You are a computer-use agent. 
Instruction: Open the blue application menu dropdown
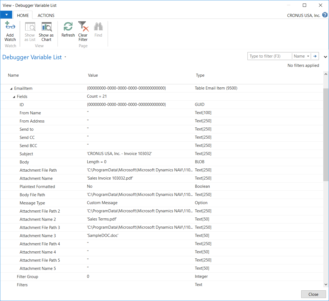coord(6,15)
